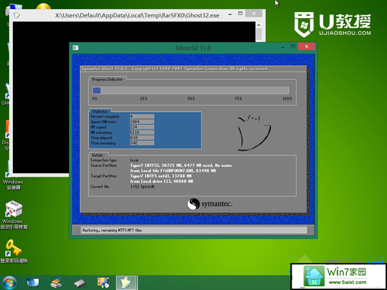The image size is (387, 290).
Task: Click the MB copied value 234
Action: (x=142, y=127)
